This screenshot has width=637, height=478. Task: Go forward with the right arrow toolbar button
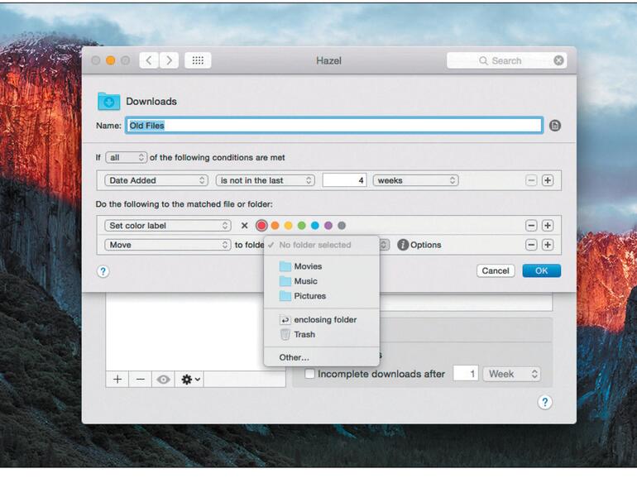(x=169, y=60)
